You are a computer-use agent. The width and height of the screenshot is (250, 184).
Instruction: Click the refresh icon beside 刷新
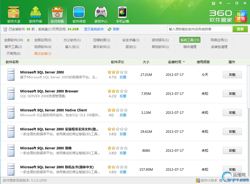tap(109, 29)
